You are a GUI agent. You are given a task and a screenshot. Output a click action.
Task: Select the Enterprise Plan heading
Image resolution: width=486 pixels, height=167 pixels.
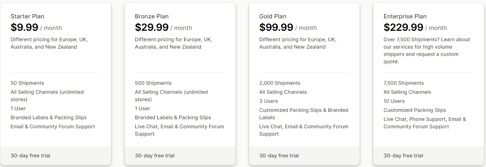(405, 16)
